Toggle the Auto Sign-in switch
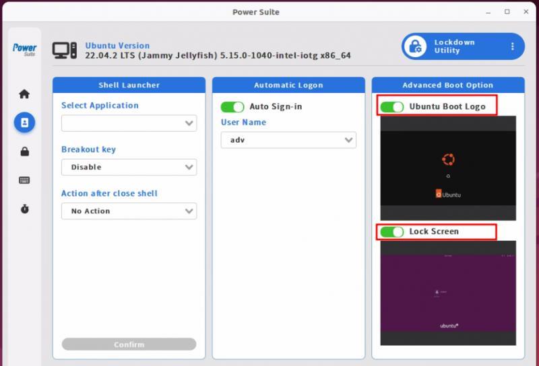The width and height of the screenshot is (539, 366). click(x=232, y=107)
